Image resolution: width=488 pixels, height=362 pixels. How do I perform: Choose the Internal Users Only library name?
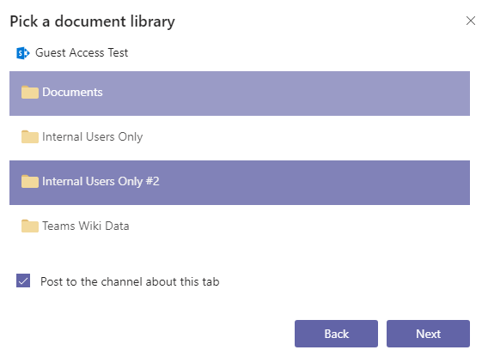(93, 136)
